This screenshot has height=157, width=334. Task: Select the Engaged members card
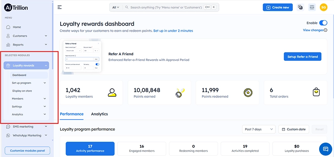[142, 149]
